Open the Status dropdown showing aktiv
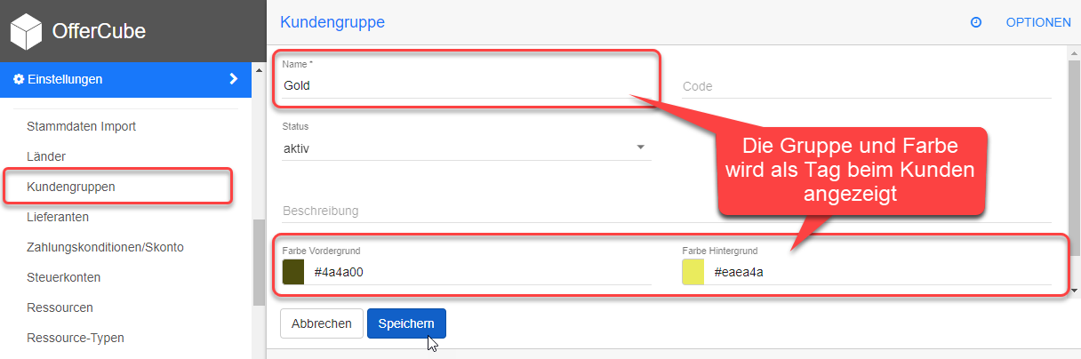Image resolution: width=1081 pixels, height=359 pixels. tap(467, 148)
